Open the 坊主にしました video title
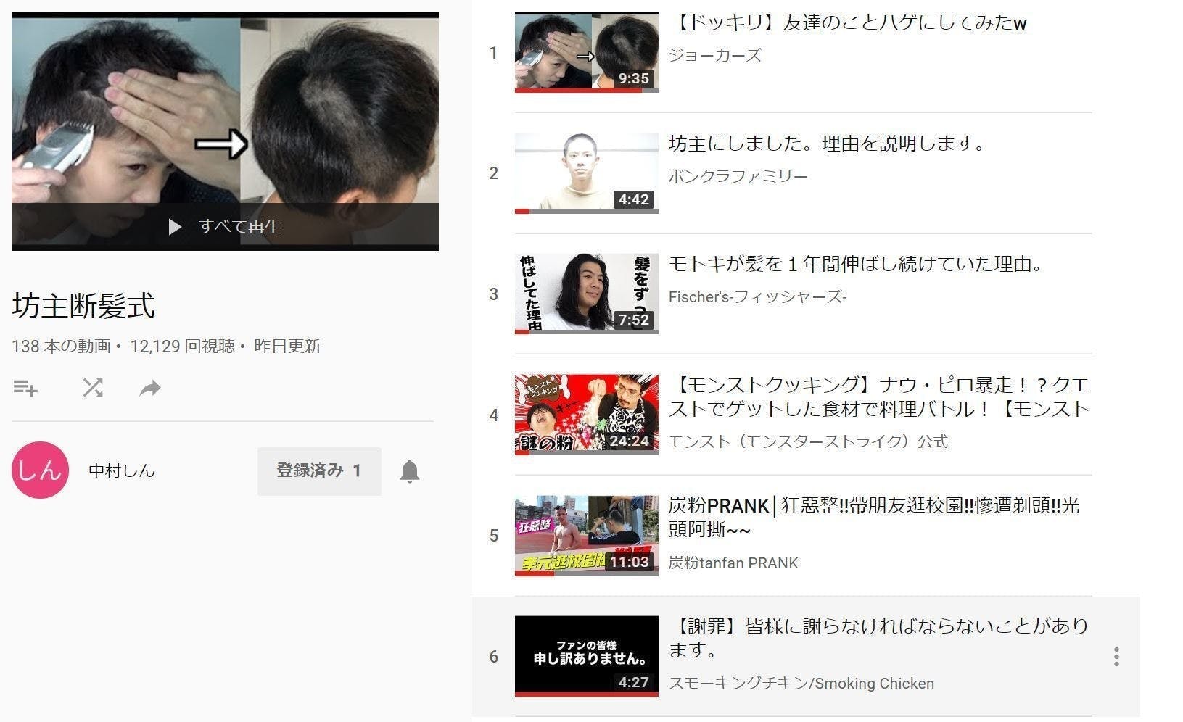This screenshot has height=722, width=1183. point(827,144)
